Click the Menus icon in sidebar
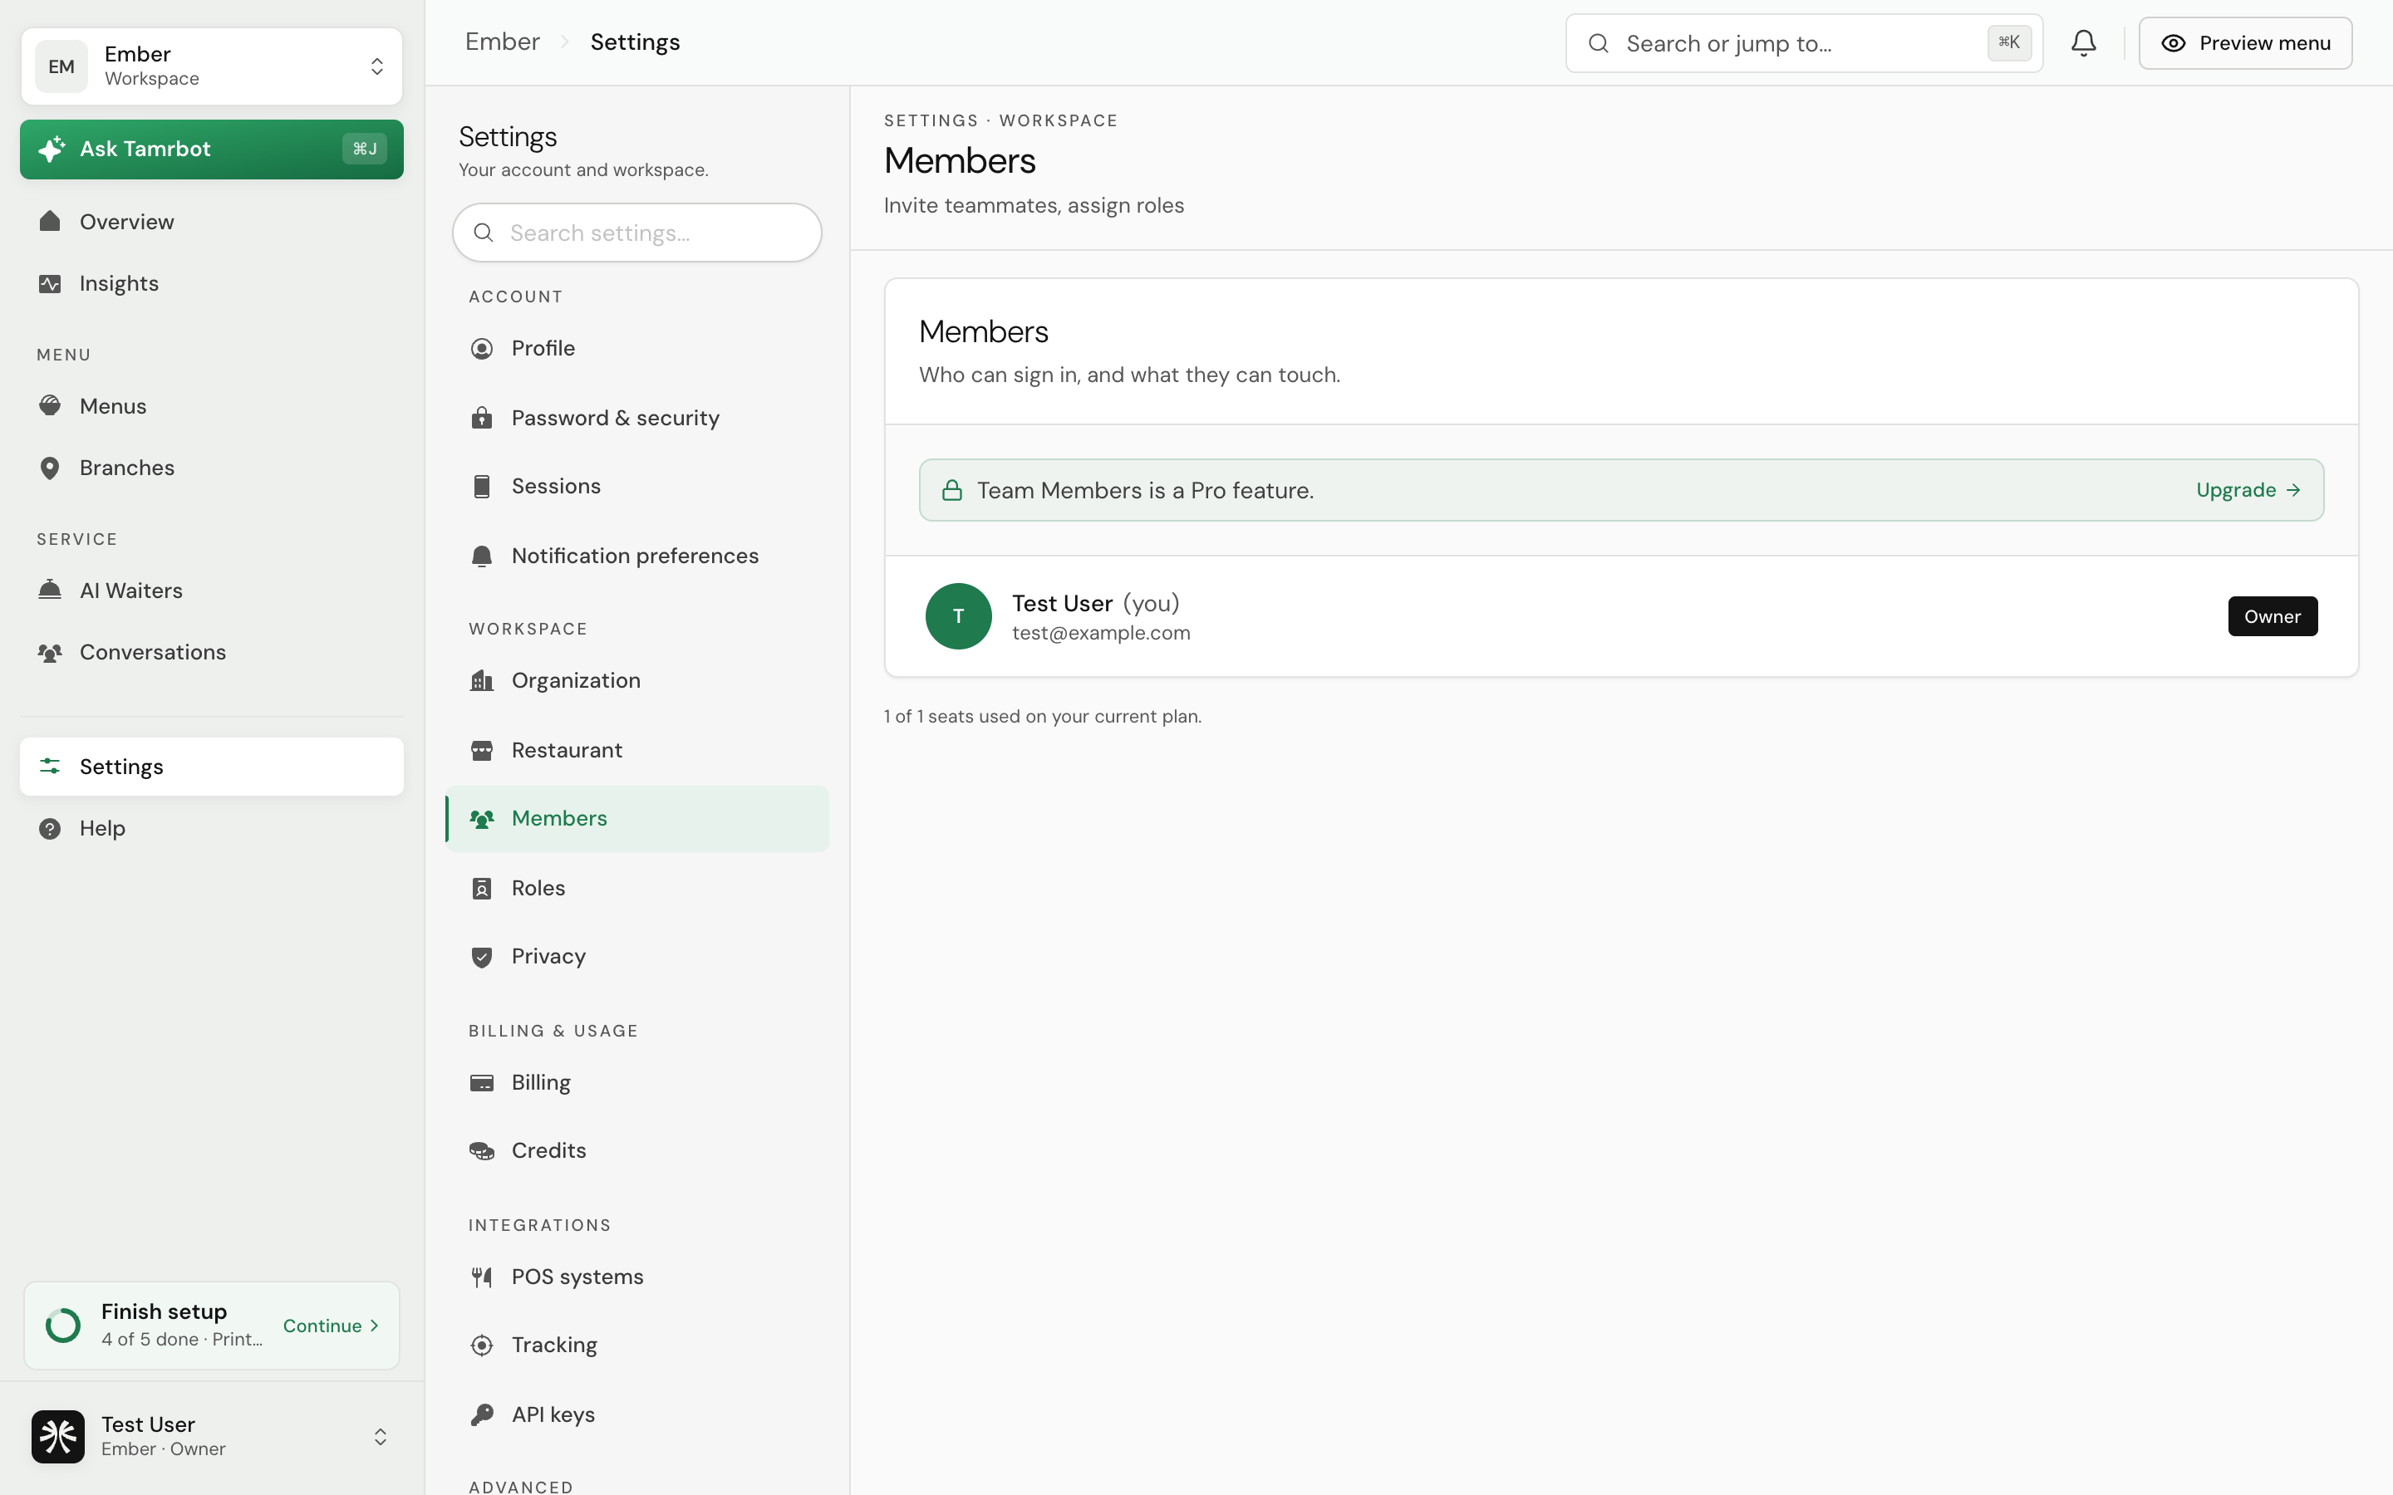This screenshot has width=2393, height=1495. 50,405
